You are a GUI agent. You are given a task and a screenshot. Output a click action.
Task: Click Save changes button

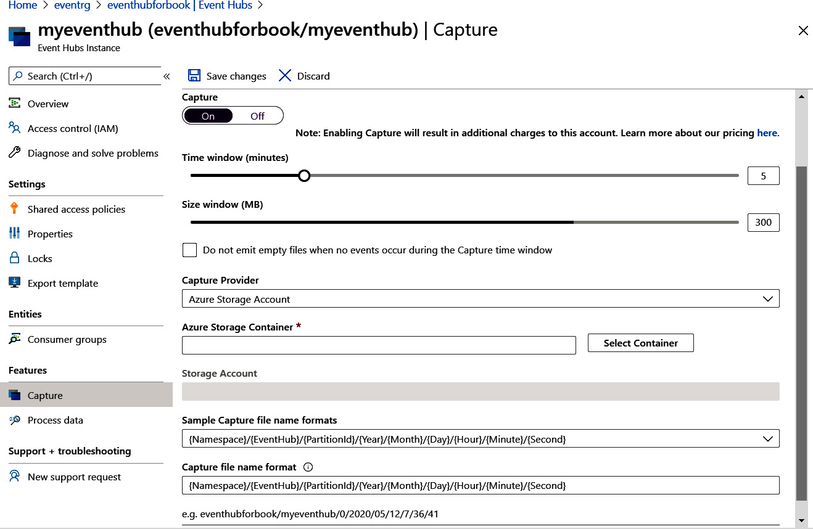tap(227, 76)
